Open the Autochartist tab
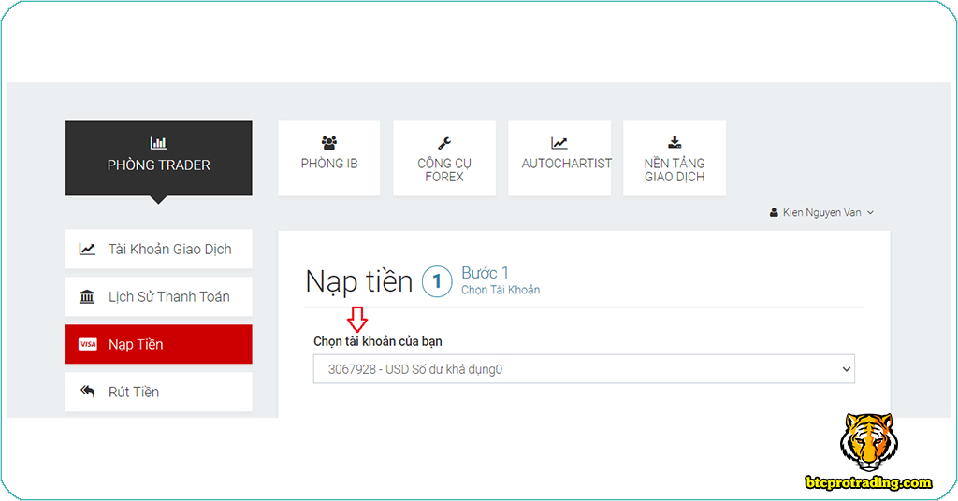 click(566, 163)
